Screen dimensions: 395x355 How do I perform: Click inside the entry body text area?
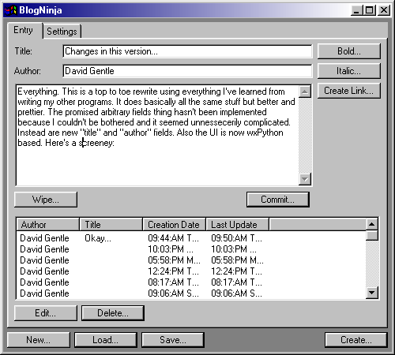(x=157, y=135)
